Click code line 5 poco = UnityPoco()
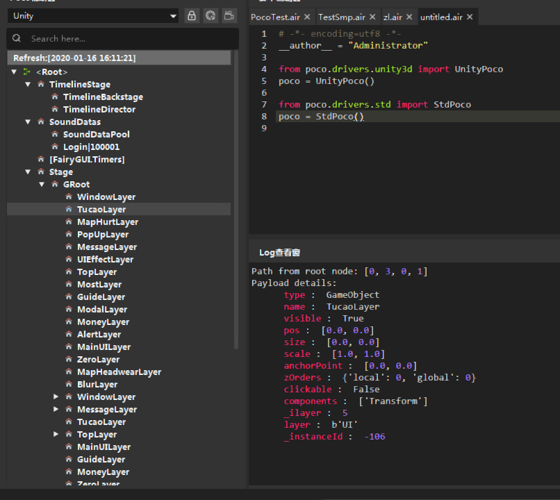The image size is (560, 500). (x=327, y=81)
